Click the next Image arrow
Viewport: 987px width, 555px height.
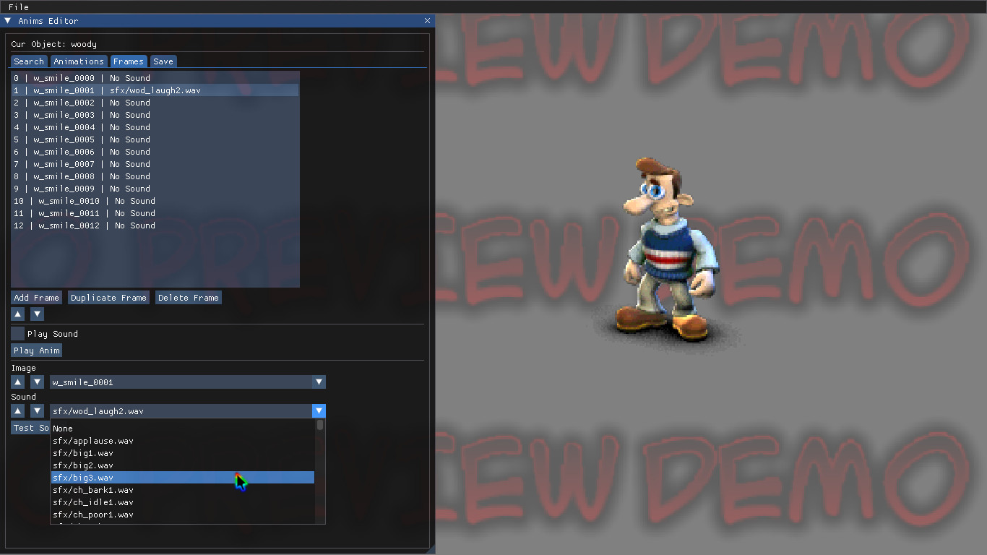pyautogui.click(x=36, y=382)
